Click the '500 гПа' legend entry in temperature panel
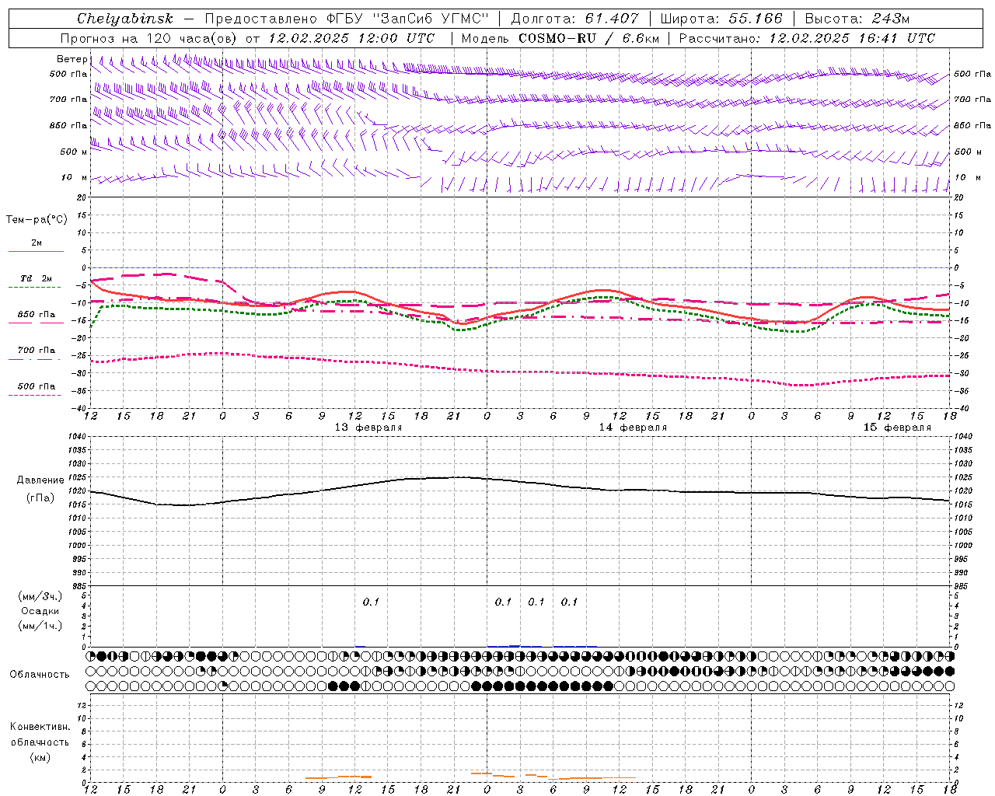Image resolution: width=995 pixels, height=796 pixels. (x=37, y=386)
